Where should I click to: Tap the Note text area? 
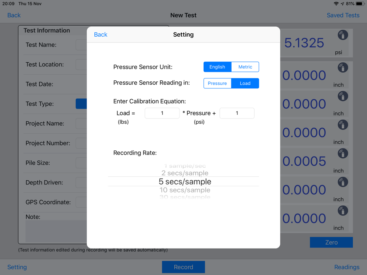click(56, 231)
